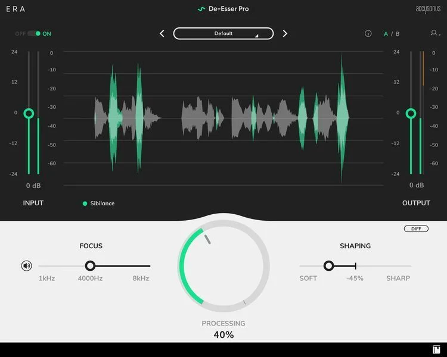The height and width of the screenshot is (357, 447).
Task: Click the Input gain fader knob
Action: tap(29, 113)
